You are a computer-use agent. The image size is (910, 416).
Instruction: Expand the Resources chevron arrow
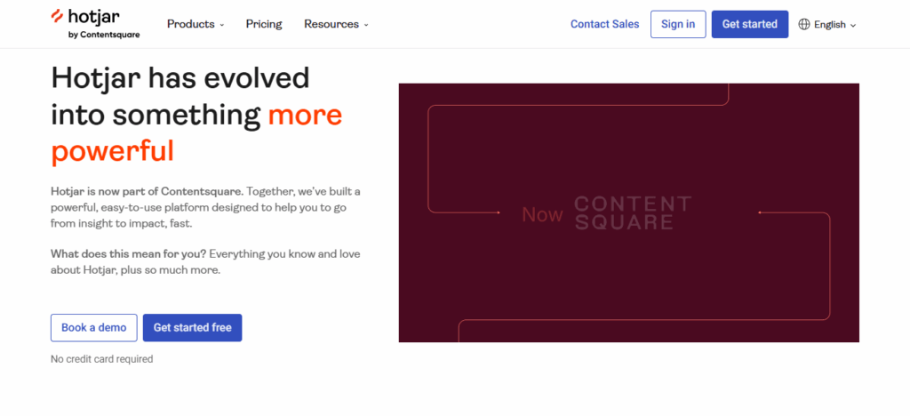coord(366,25)
